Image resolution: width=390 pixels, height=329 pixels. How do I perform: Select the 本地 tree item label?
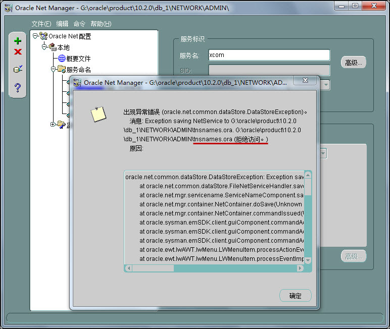coord(64,47)
